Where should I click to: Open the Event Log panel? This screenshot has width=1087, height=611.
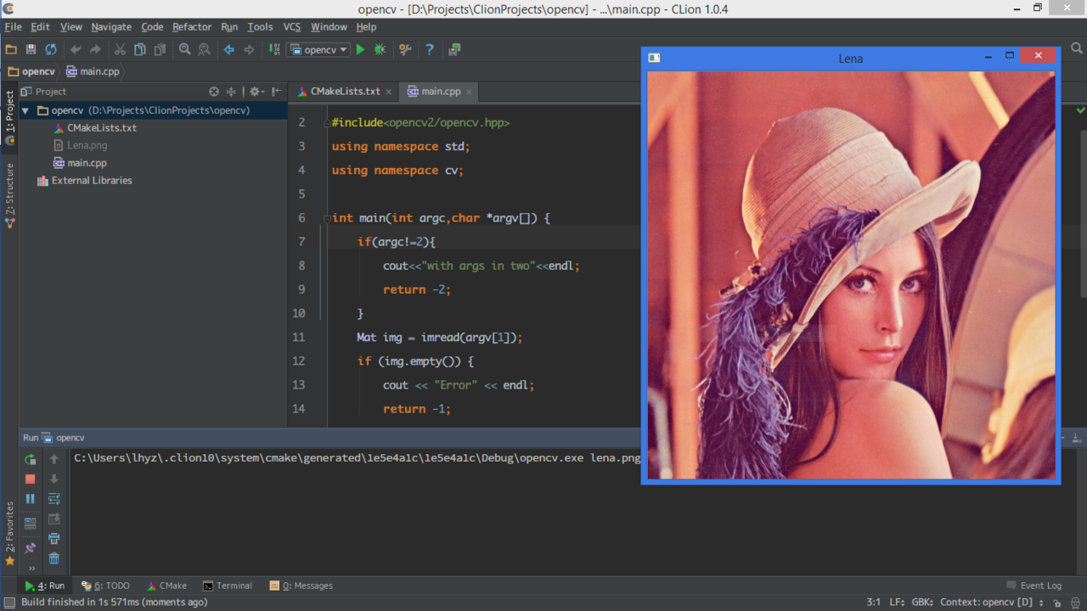(1033, 586)
